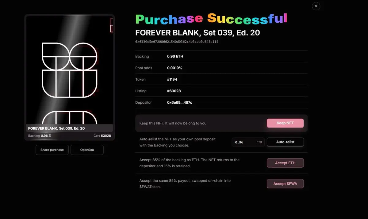Click the Auto-relist button

click(x=285, y=142)
